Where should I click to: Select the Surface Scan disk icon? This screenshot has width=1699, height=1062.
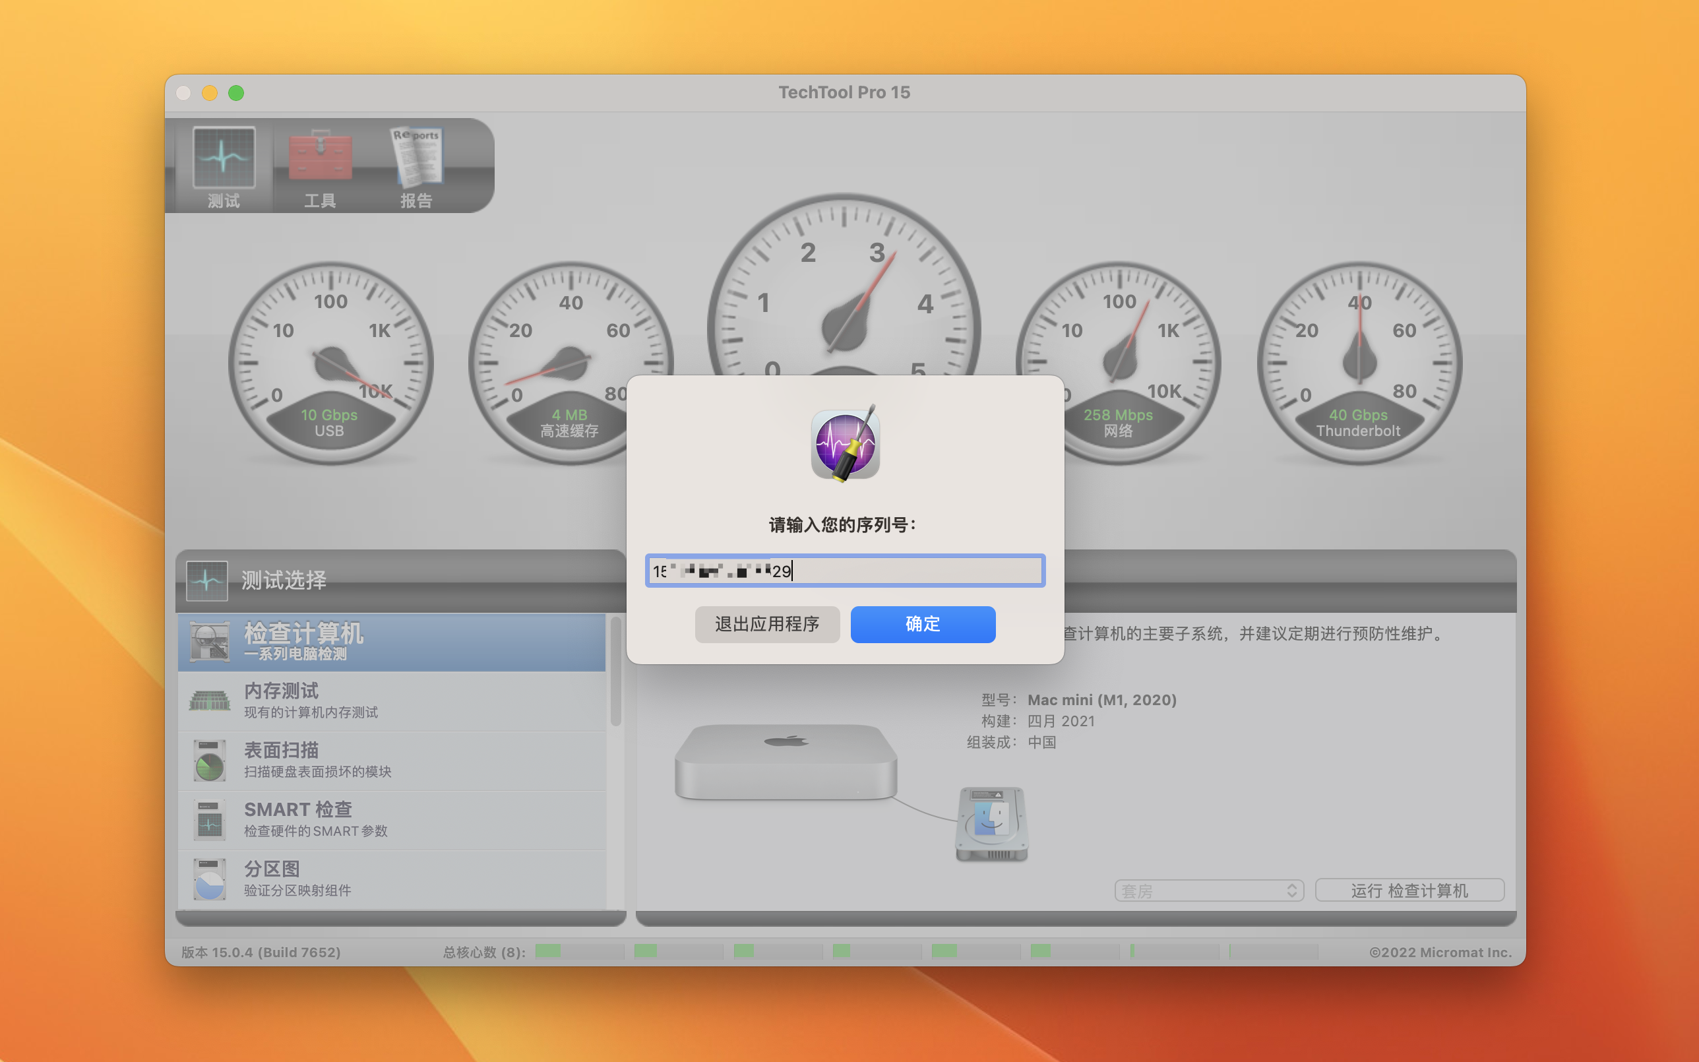pos(209,760)
